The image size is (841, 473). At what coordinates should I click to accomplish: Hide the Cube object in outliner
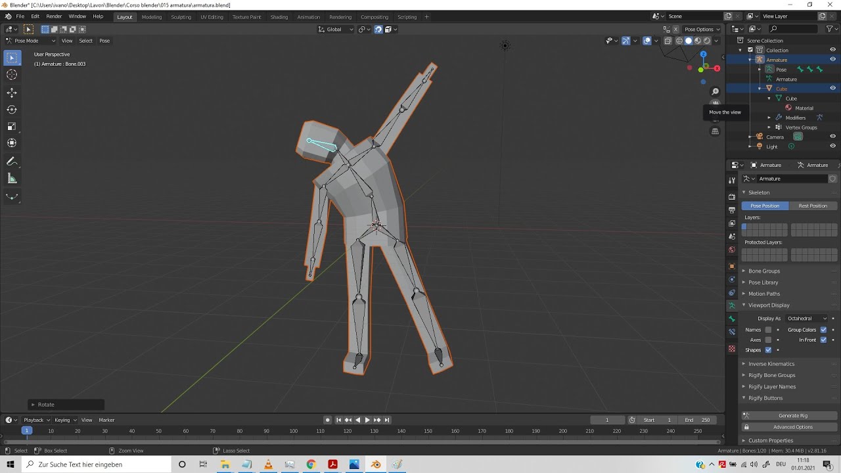pos(832,88)
